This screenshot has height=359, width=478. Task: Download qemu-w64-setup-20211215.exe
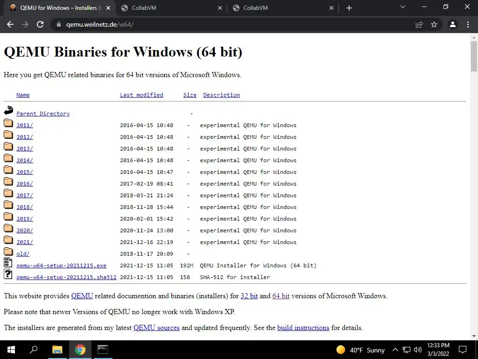(61, 266)
